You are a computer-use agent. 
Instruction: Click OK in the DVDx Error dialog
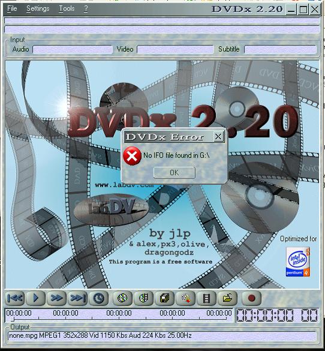point(174,173)
